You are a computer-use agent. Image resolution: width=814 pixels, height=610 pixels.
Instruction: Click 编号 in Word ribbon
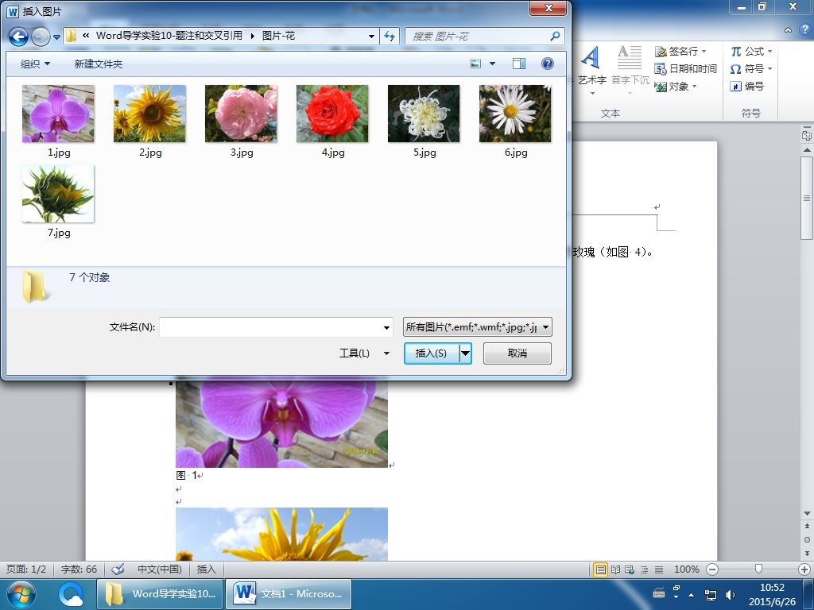coord(747,86)
